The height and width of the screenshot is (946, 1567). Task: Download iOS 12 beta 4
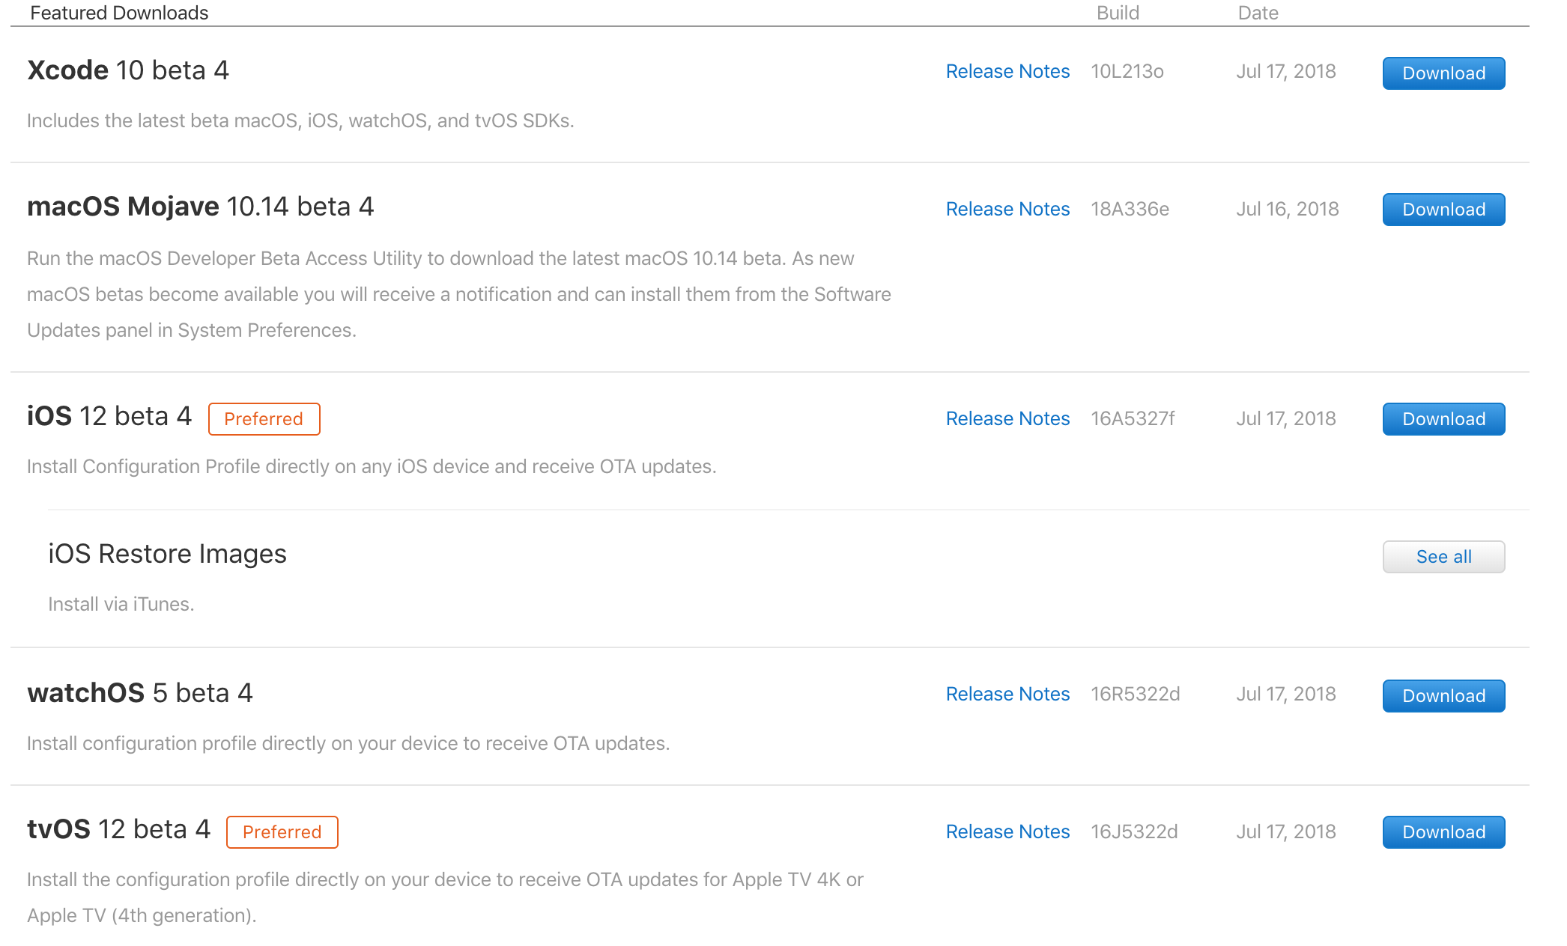1443,419
